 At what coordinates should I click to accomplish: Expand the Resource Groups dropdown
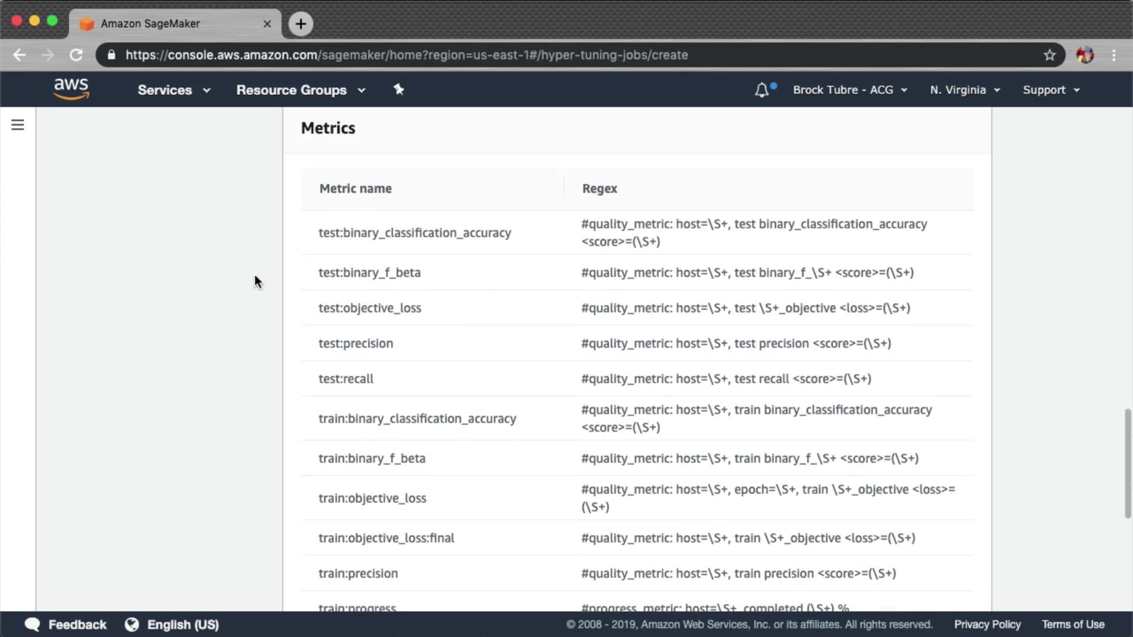point(300,90)
